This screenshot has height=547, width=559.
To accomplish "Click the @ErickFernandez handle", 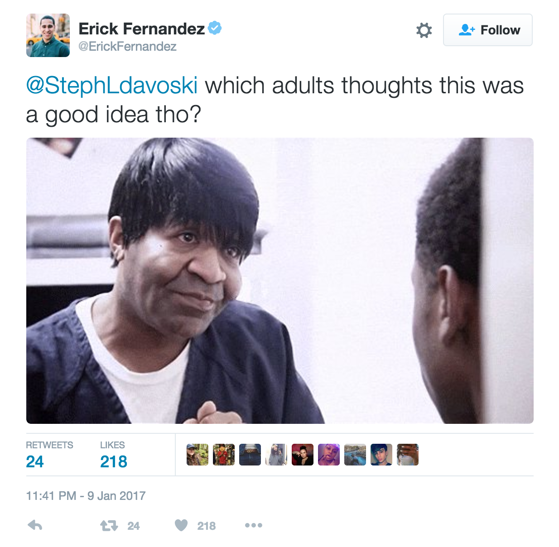I will coord(127,47).
